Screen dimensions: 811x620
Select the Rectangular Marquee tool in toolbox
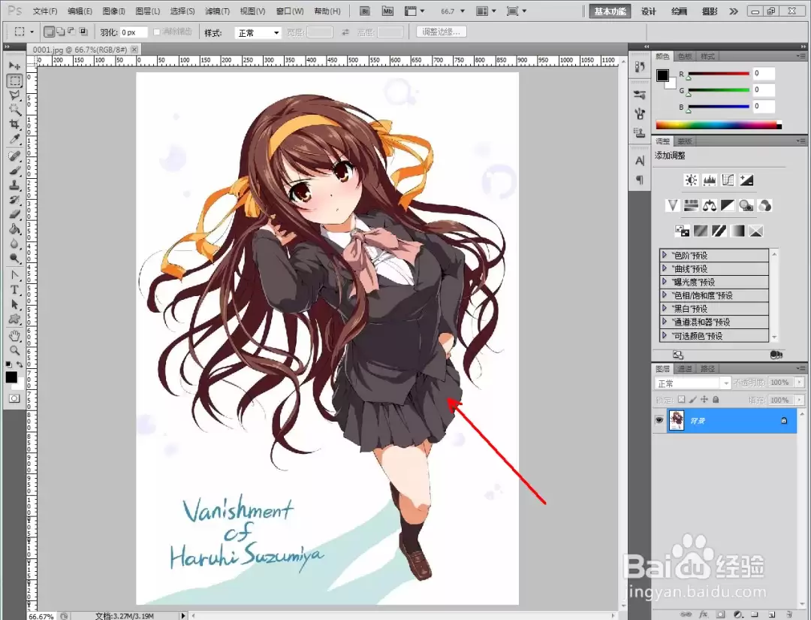(x=14, y=80)
